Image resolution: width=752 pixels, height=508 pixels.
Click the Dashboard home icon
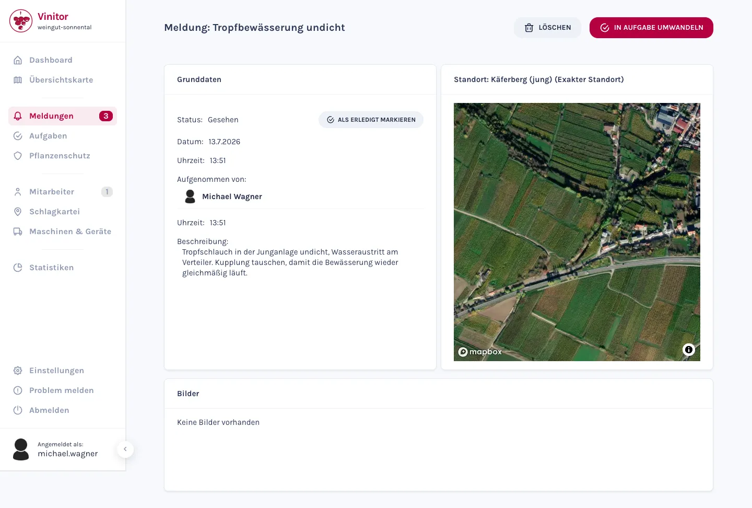18,60
